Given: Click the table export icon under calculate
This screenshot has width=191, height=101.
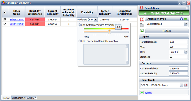Looking at the screenshot, I should (142, 25).
